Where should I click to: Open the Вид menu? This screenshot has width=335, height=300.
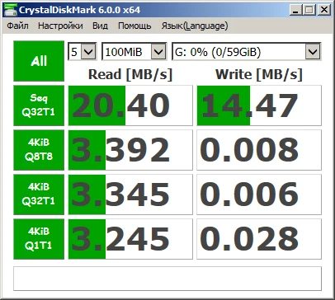tap(100, 26)
